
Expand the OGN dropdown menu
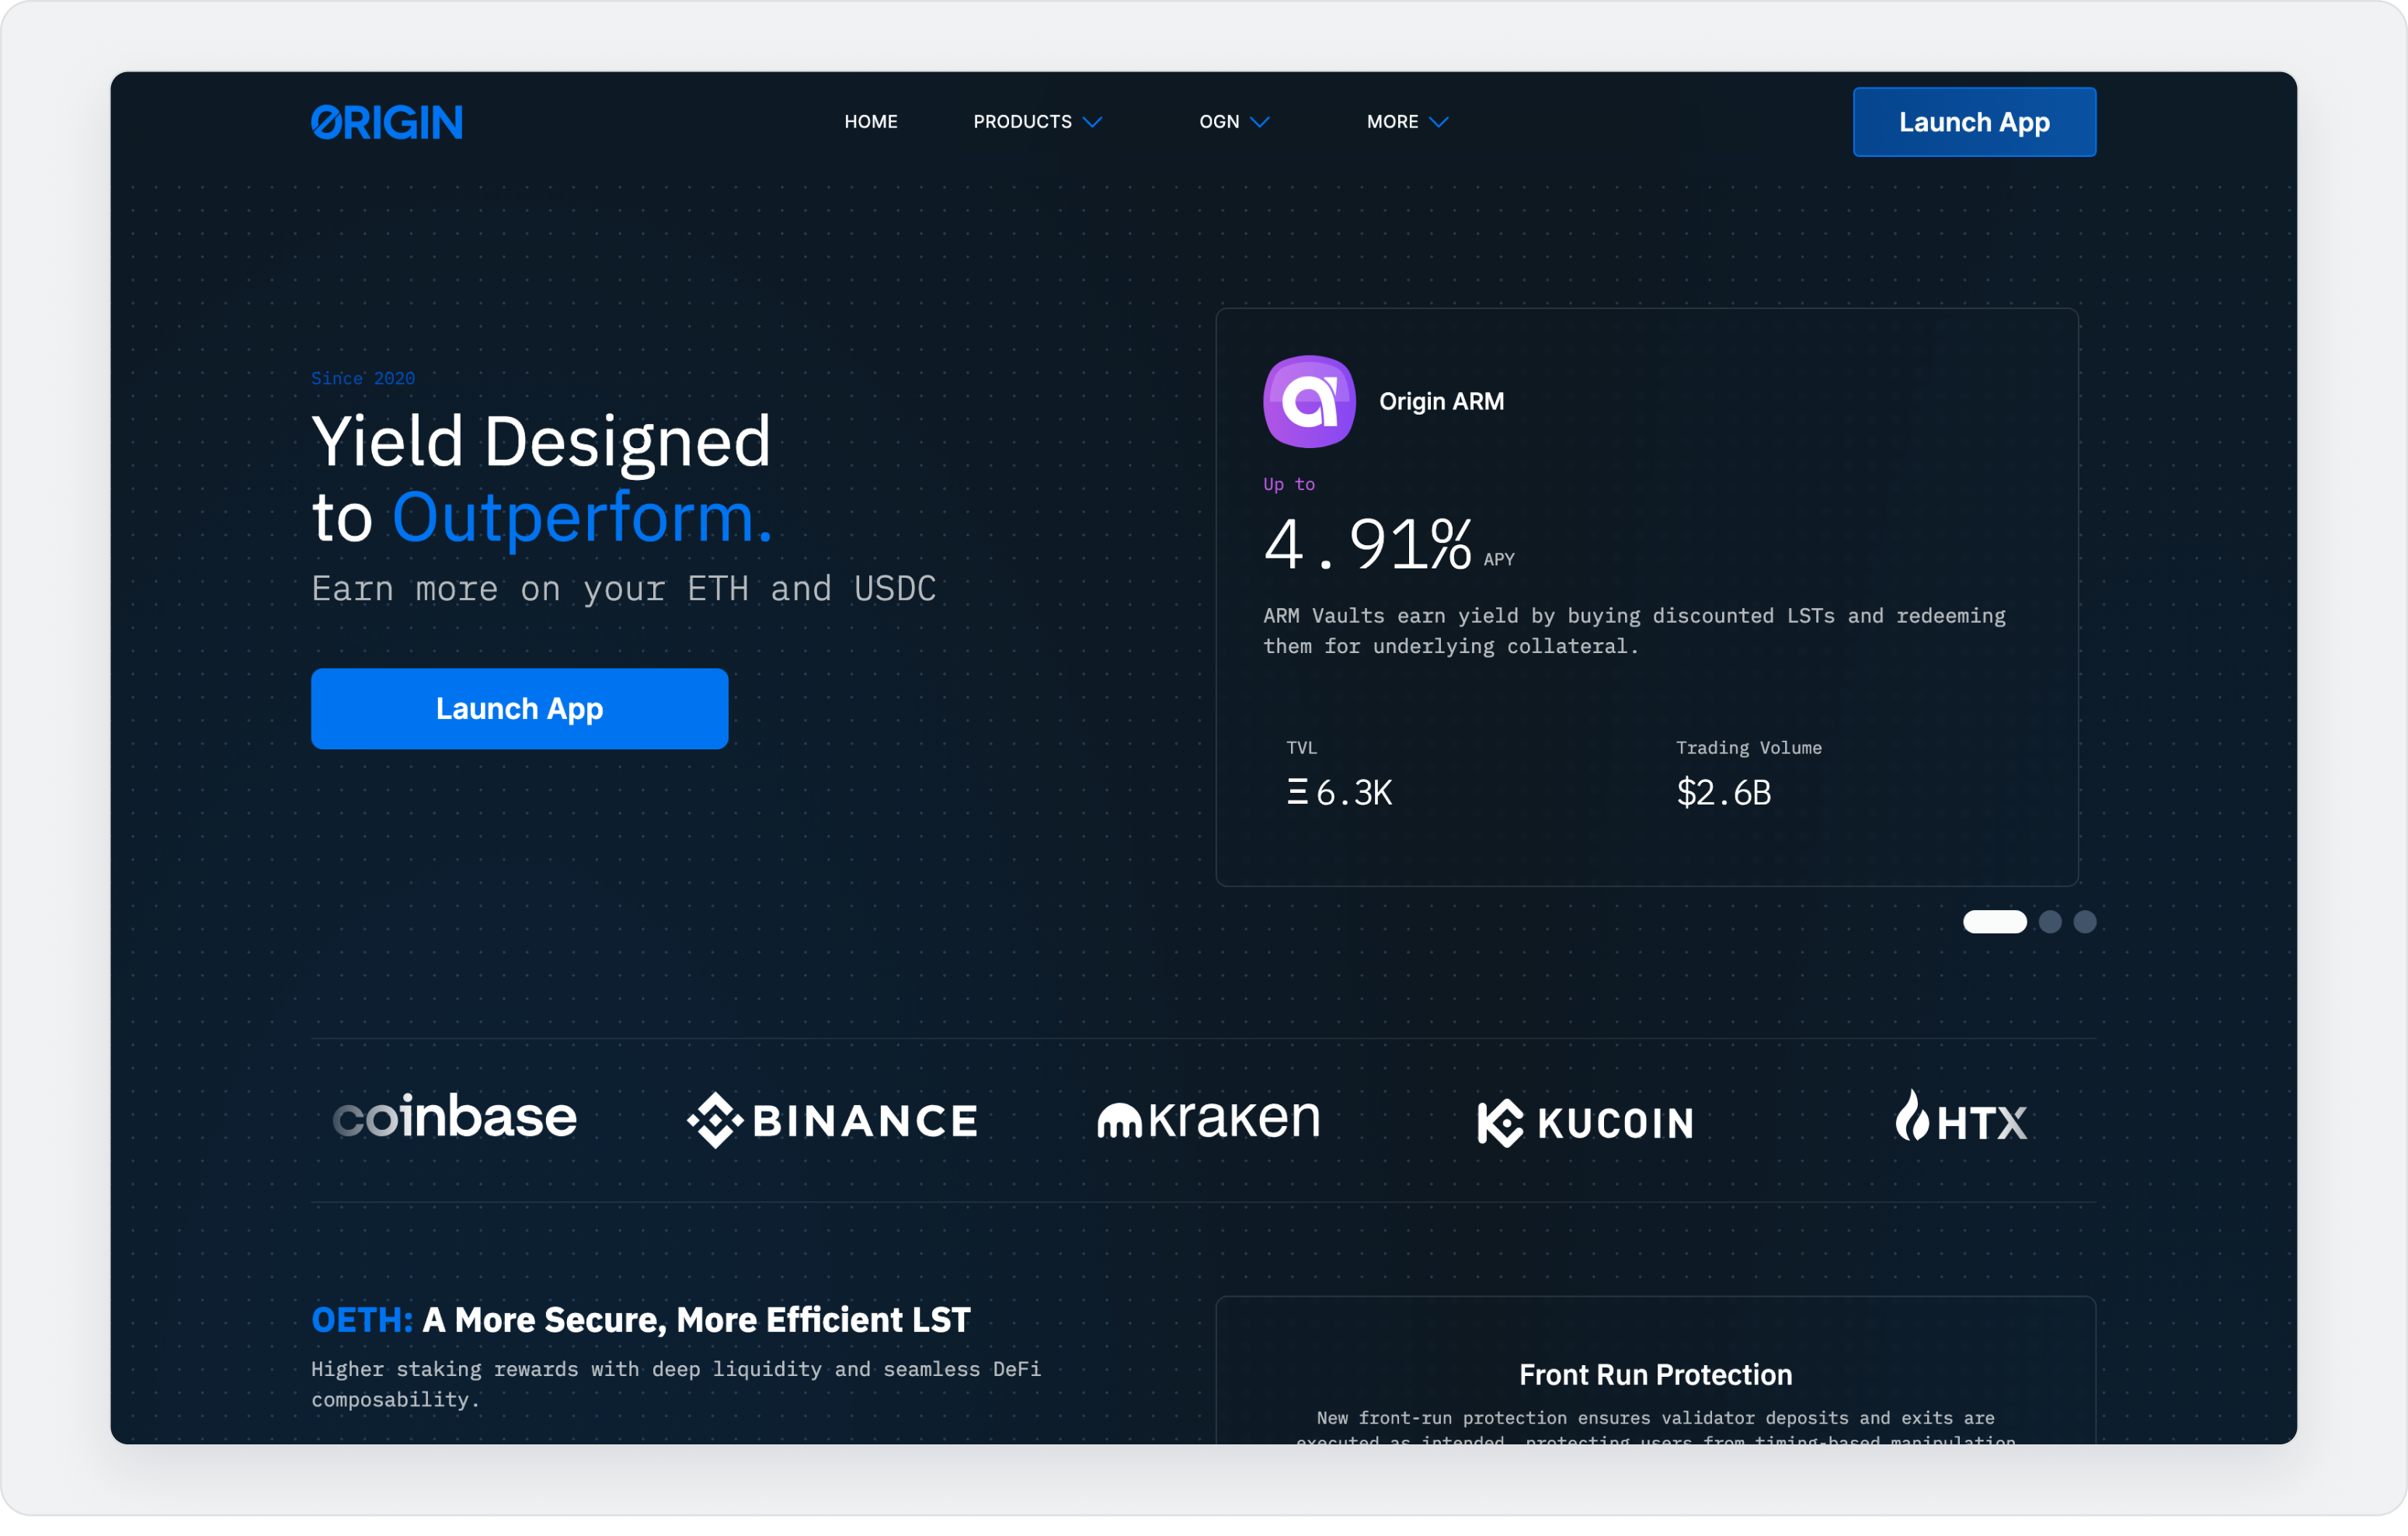(x=1235, y=122)
